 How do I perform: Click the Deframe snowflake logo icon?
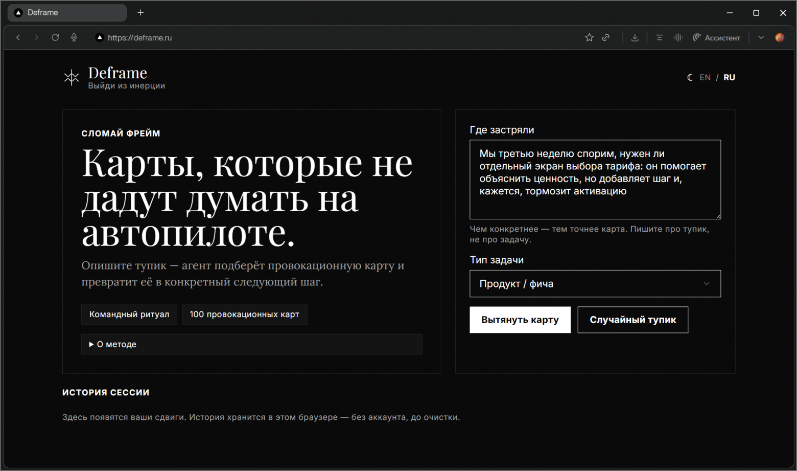72,78
